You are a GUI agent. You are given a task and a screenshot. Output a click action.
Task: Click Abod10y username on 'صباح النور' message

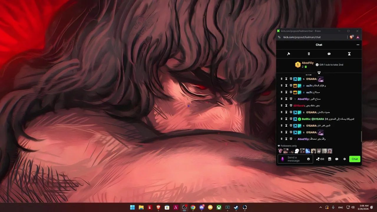(x=303, y=99)
